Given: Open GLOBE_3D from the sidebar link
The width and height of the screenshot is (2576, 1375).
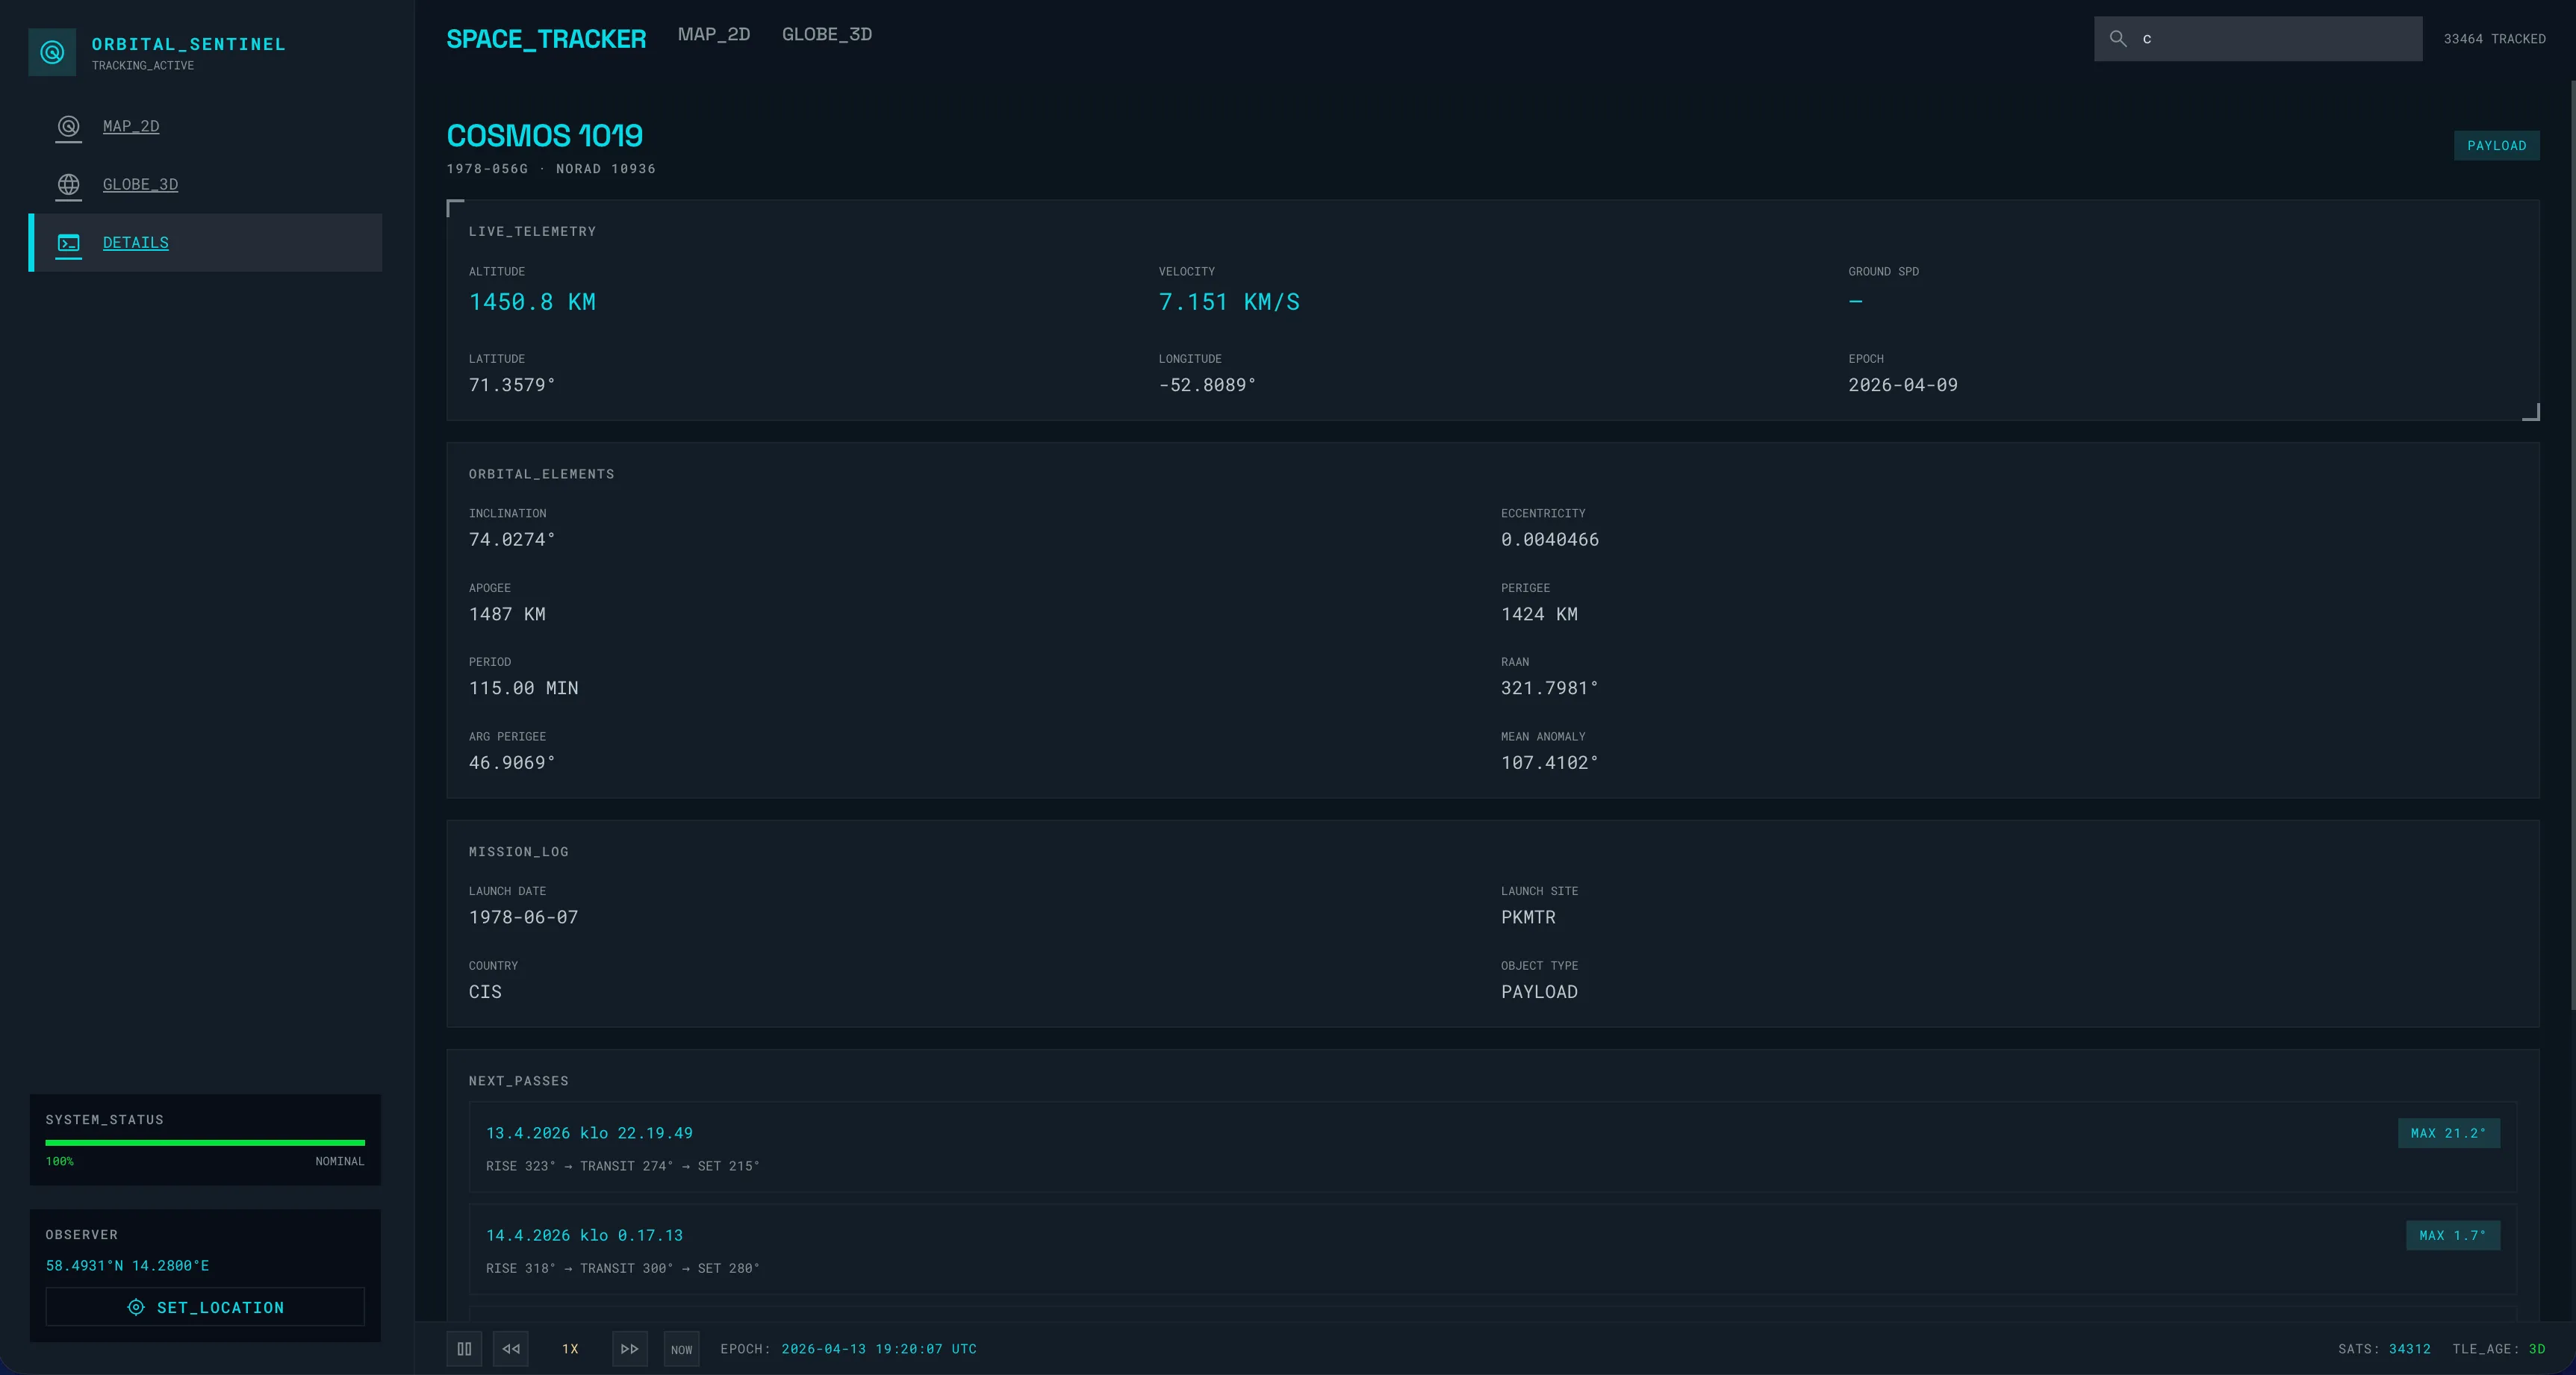Looking at the screenshot, I should pos(140,184).
